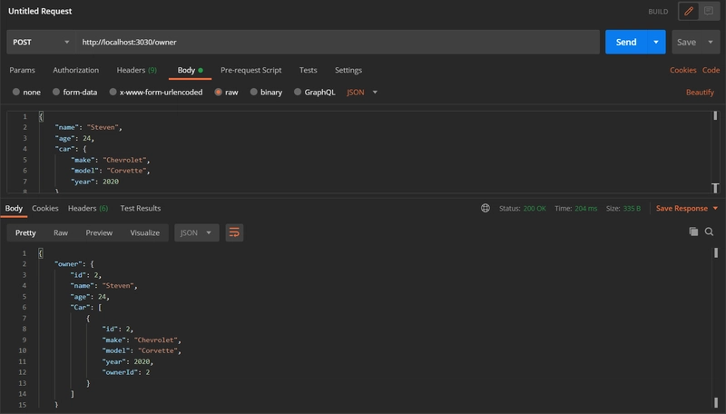Open the Tests tab
726x414 pixels.
pyautogui.click(x=308, y=70)
